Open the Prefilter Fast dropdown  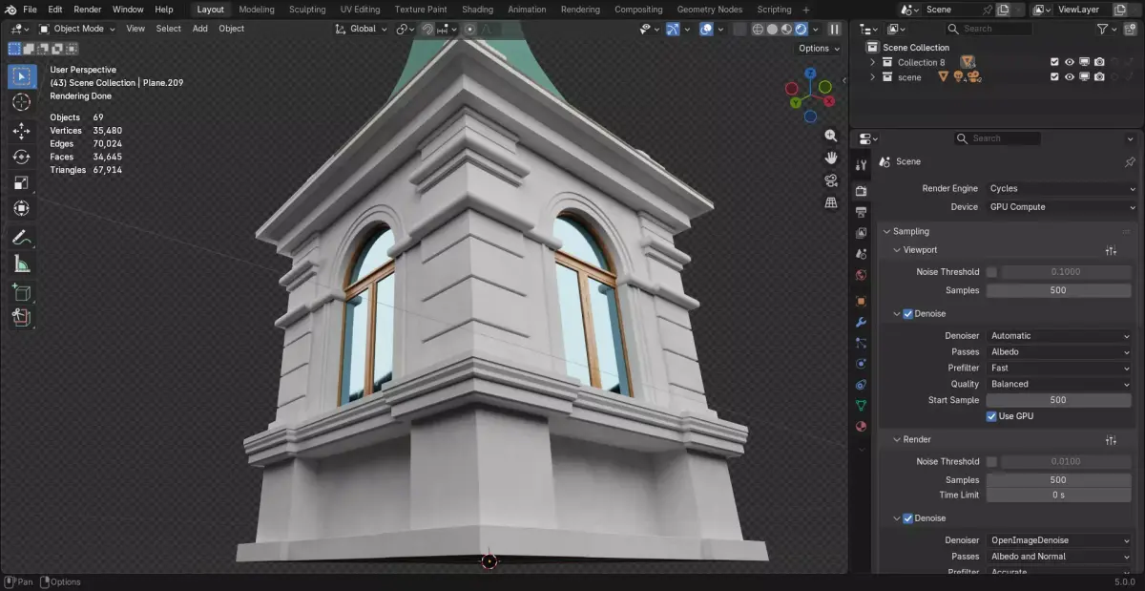click(x=1059, y=368)
